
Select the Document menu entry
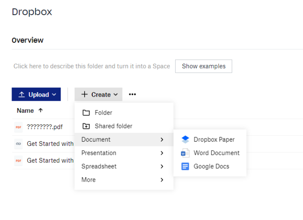pyautogui.click(x=124, y=139)
